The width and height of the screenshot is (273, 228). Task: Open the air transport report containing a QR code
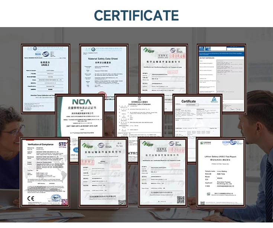point(163,172)
